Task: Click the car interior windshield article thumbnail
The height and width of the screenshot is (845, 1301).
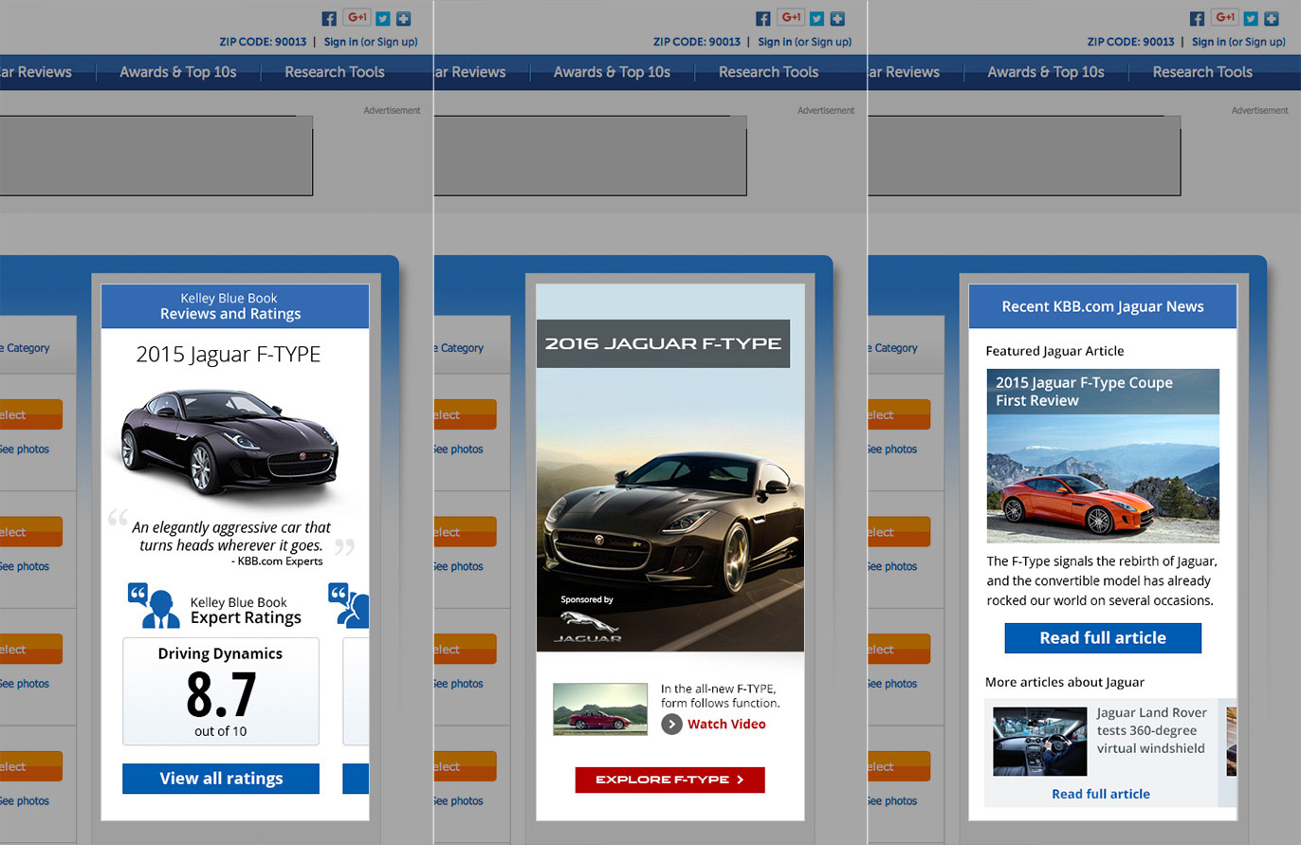Action: pos(1039,742)
